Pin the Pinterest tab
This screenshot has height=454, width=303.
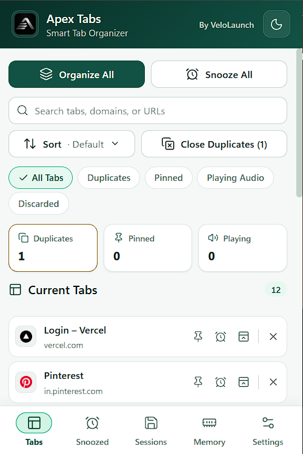tap(198, 382)
